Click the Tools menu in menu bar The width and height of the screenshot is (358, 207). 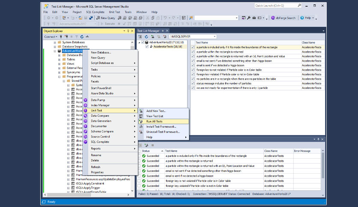pyautogui.click(x=128, y=12)
